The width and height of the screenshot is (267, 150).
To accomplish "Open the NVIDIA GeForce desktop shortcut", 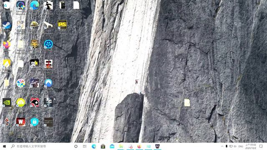I will (7, 102).
